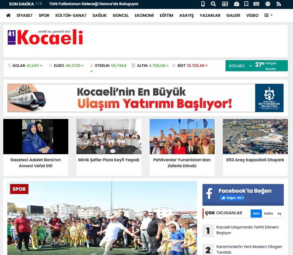The image size is (293, 255).
Task: Open headline Minik Şefler Pizza Keyfi Yaşadı
Action: pos(109,160)
